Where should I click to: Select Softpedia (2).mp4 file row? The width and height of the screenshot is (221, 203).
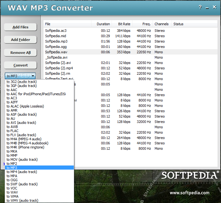131,68
